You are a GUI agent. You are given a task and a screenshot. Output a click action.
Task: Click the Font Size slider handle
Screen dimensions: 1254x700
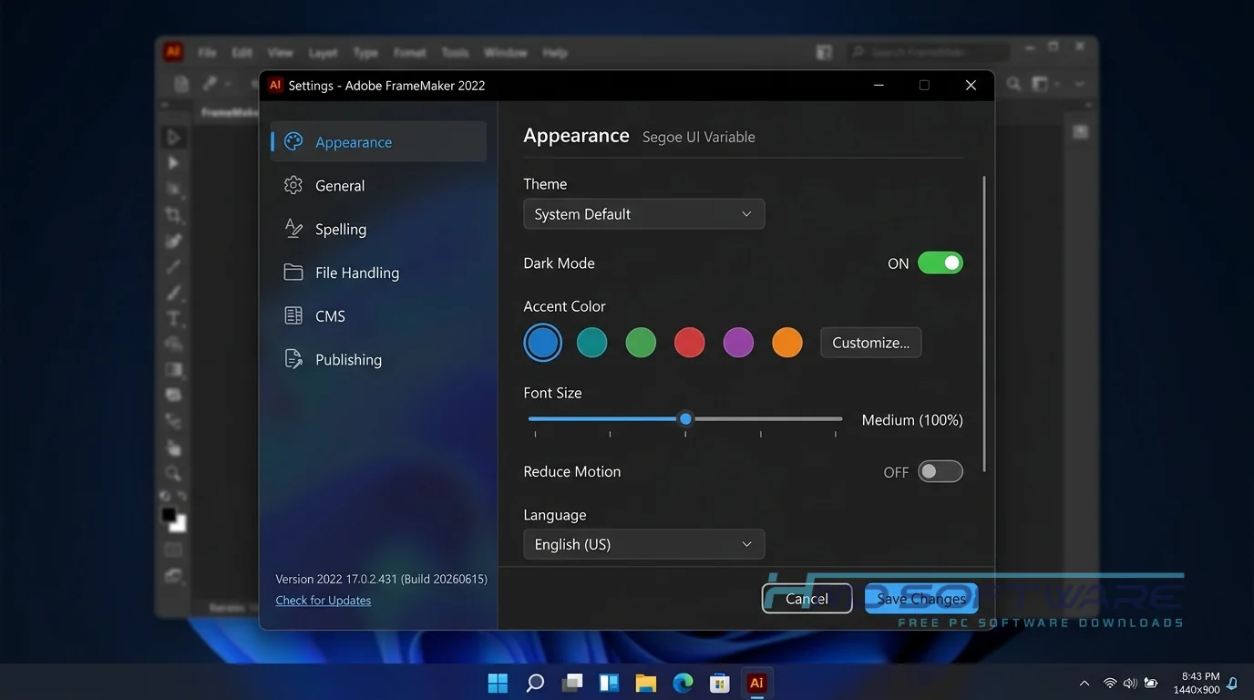(686, 419)
